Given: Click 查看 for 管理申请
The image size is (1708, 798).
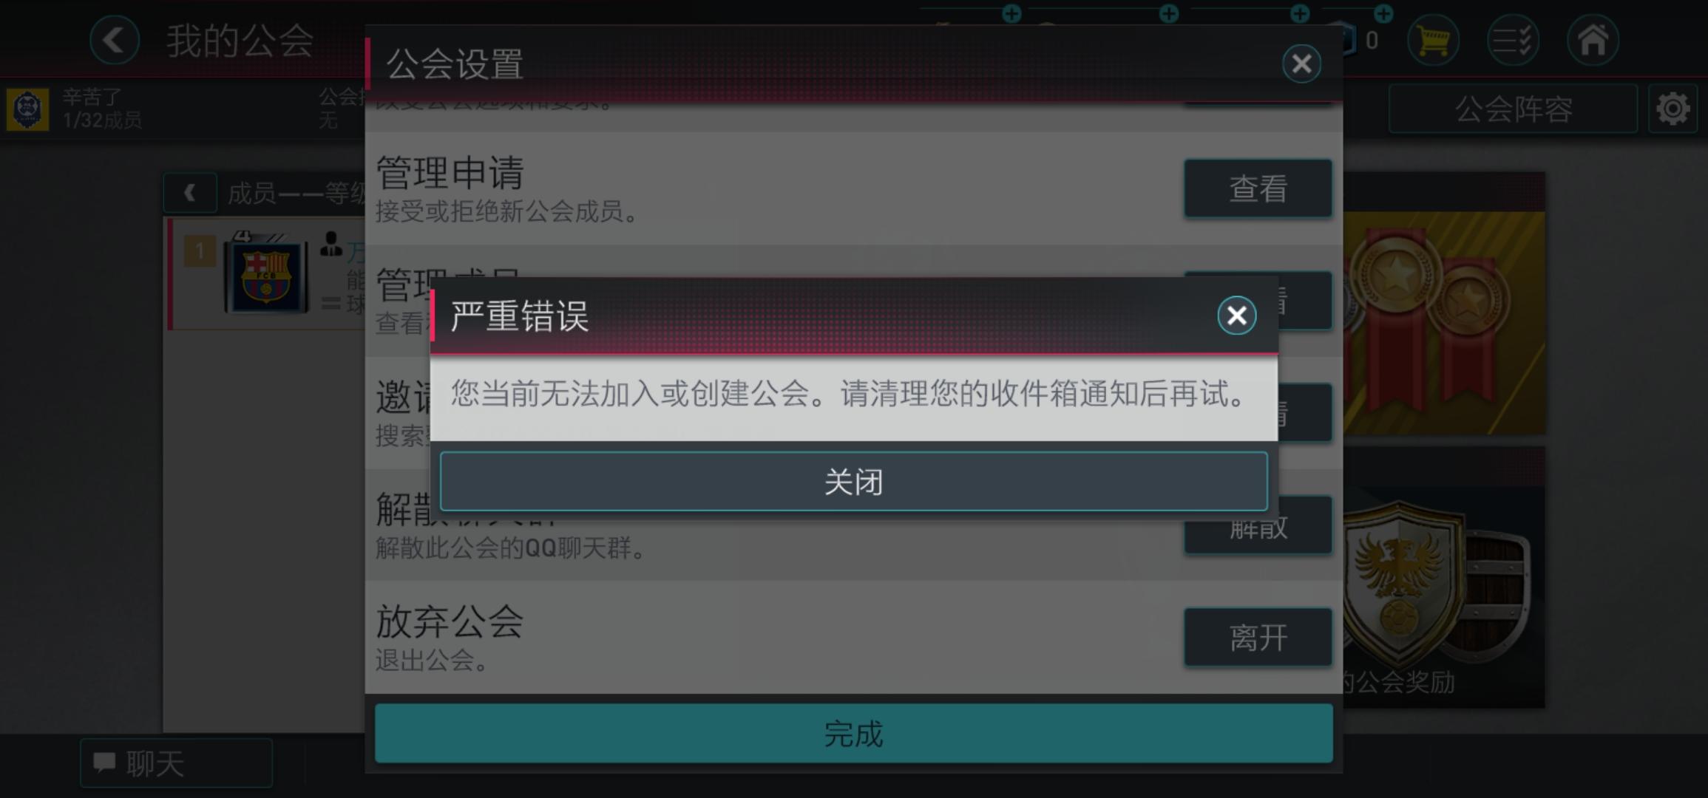Looking at the screenshot, I should (1258, 188).
